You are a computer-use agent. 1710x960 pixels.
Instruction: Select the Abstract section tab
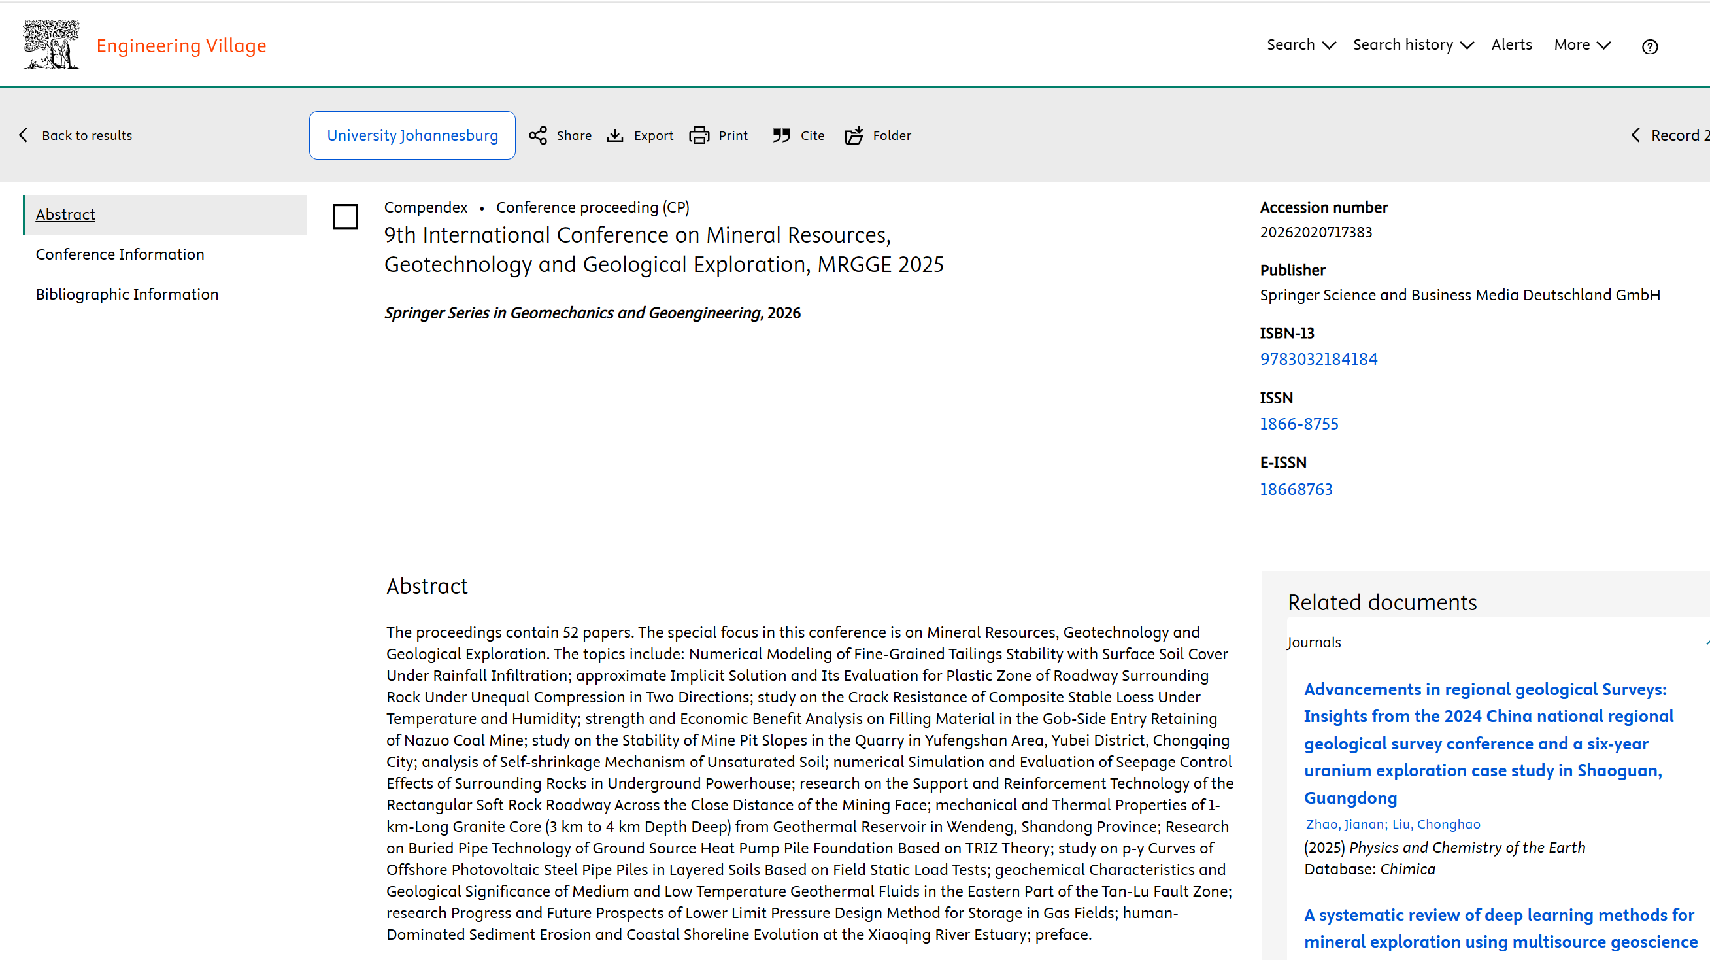coord(165,214)
